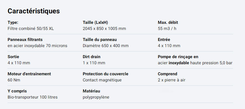Image resolution: width=245 pixels, height=109 pixels.
Task: Click the en acier inoxydable 70 microns text
Action: click(x=37, y=46)
